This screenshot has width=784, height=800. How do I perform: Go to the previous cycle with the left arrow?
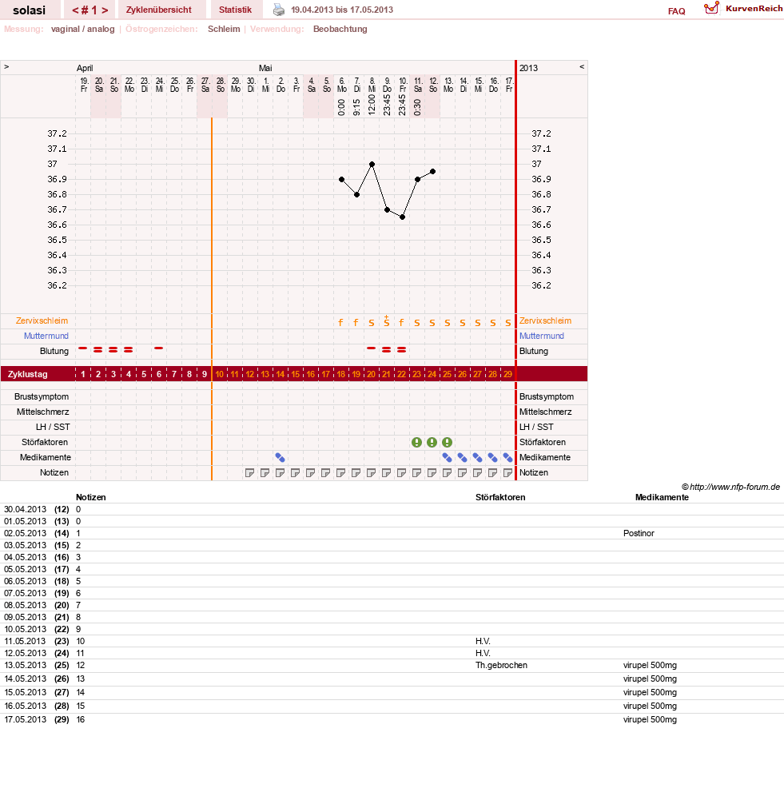pos(75,10)
